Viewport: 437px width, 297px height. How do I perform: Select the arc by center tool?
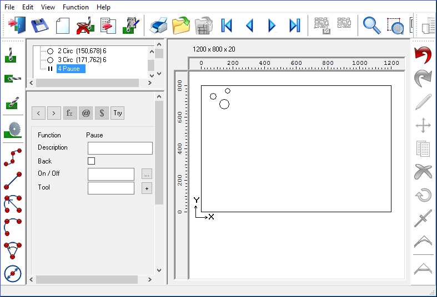click(x=13, y=204)
